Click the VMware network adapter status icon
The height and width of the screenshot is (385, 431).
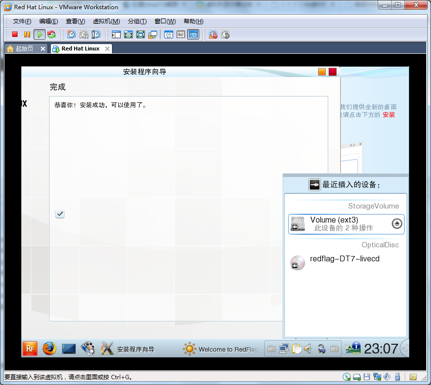(x=377, y=377)
